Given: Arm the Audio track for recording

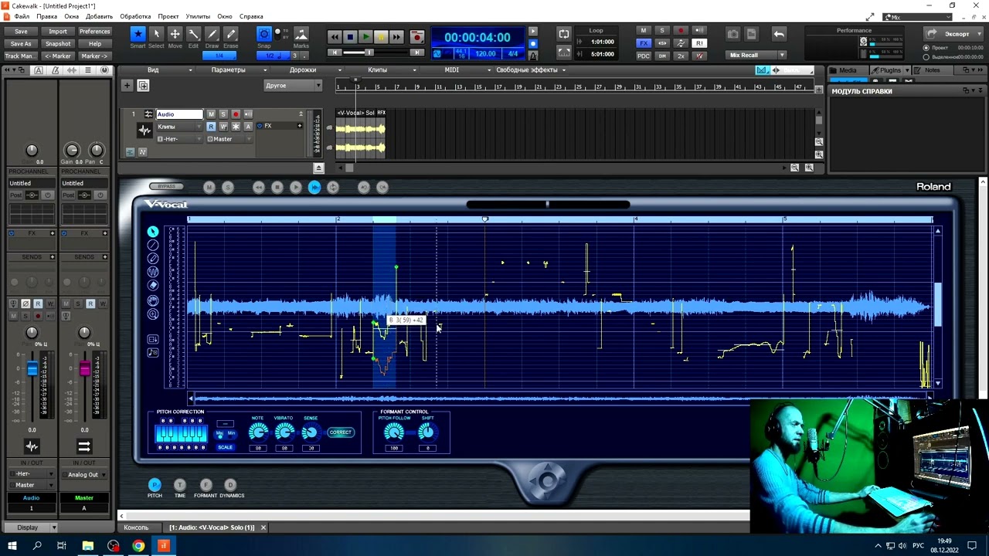Looking at the screenshot, I should [x=236, y=114].
